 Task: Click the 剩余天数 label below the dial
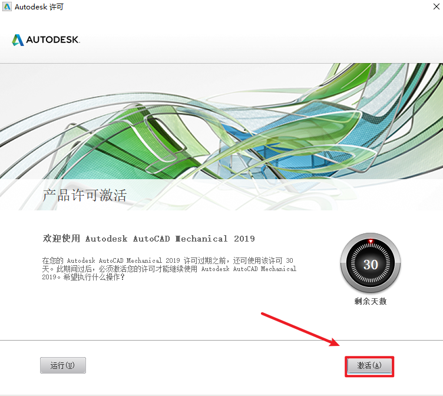(x=371, y=301)
